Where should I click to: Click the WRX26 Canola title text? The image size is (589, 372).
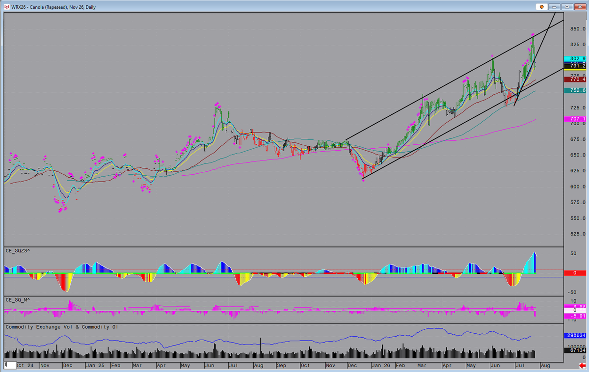[54, 7]
